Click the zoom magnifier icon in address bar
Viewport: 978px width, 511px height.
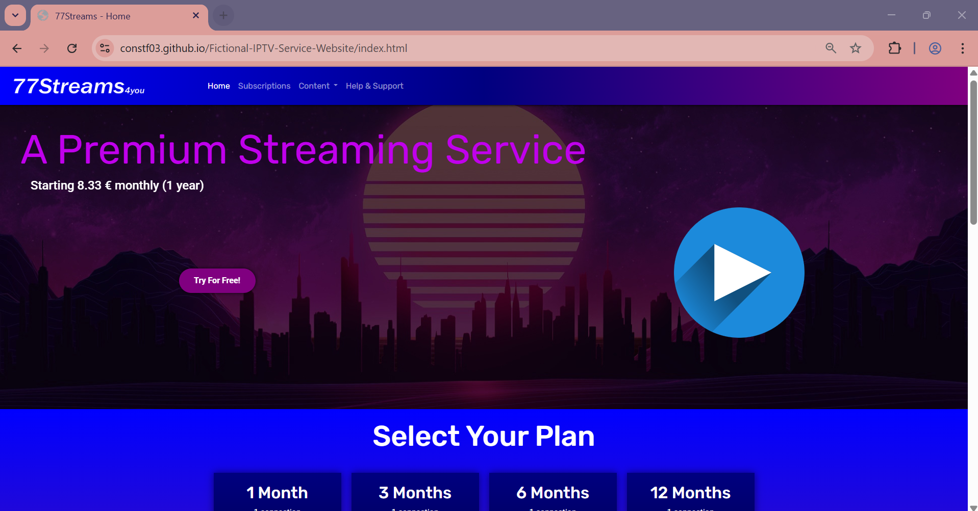pos(831,48)
